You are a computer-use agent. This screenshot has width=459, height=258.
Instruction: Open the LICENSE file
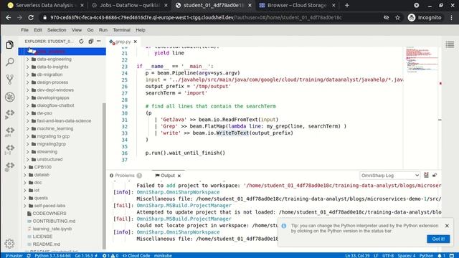(x=42, y=236)
